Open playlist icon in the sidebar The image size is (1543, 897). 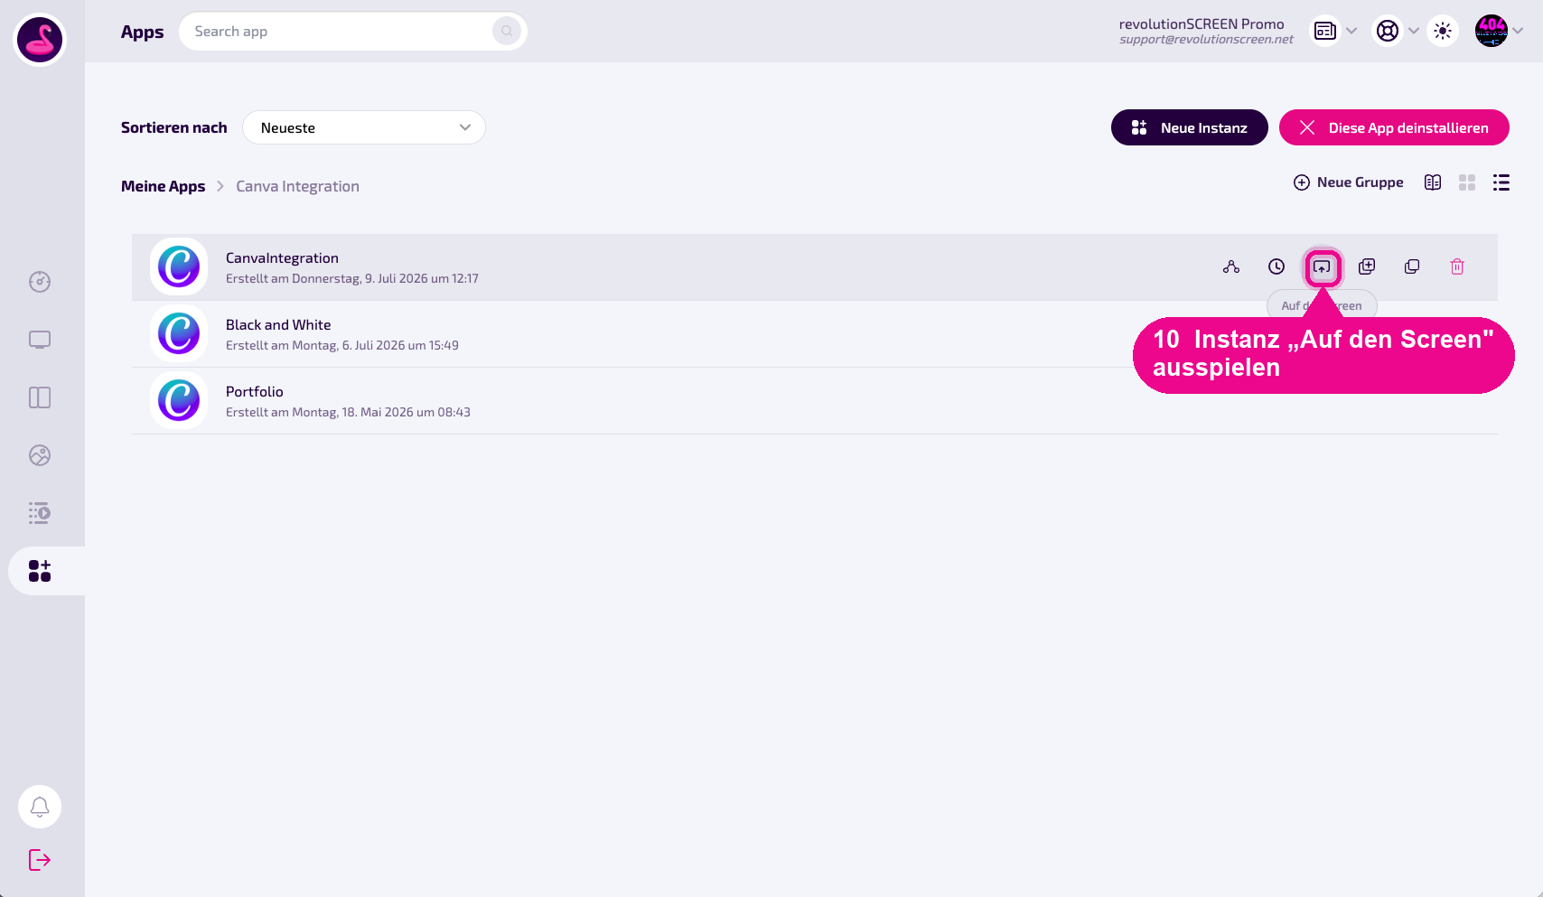[40, 513]
